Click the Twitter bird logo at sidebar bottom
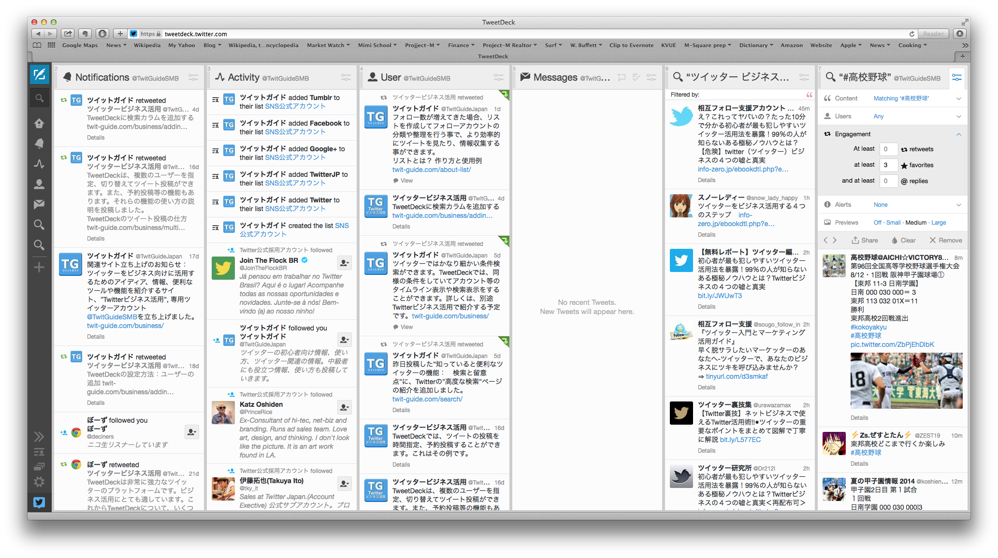The width and height of the screenshot is (998, 558). pyautogui.click(x=39, y=502)
